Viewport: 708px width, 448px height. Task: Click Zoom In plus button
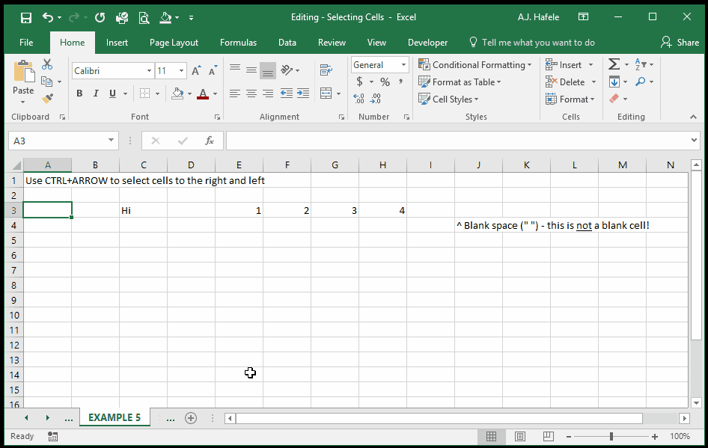[654, 436]
